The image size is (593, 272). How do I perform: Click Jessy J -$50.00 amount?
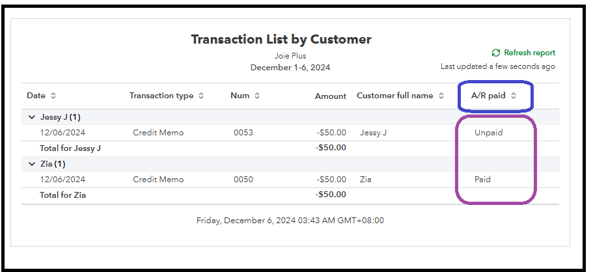pos(331,133)
